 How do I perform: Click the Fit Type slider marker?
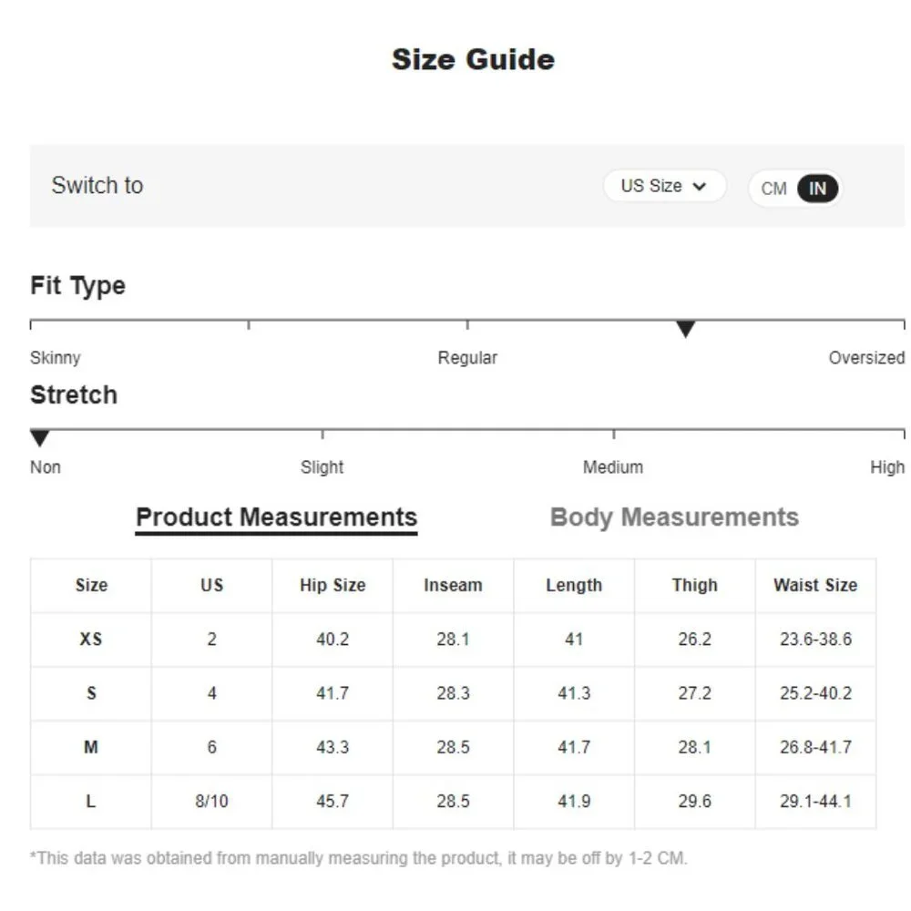point(685,329)
